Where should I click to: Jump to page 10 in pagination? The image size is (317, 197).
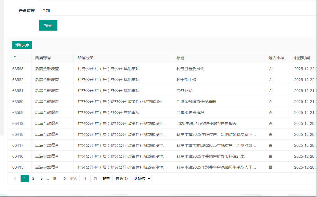click(x=54, y=178)
